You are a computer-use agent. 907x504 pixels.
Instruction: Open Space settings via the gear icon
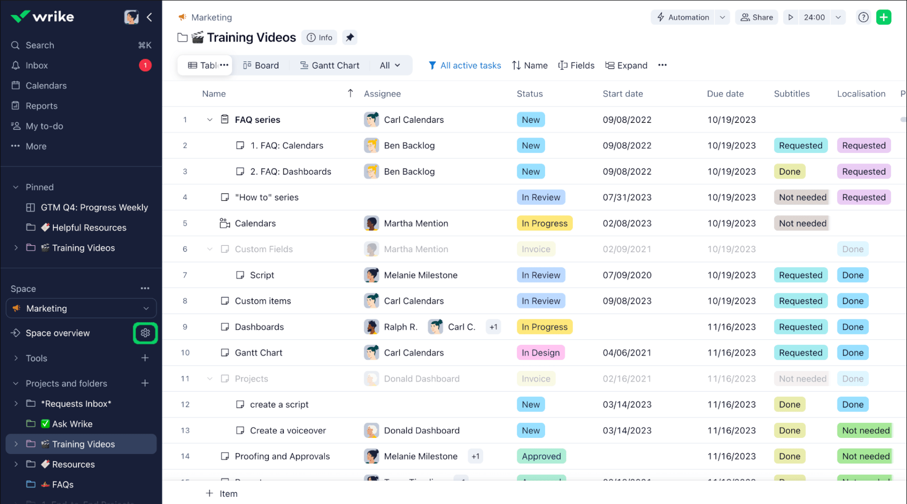click(x=145, y=333)
